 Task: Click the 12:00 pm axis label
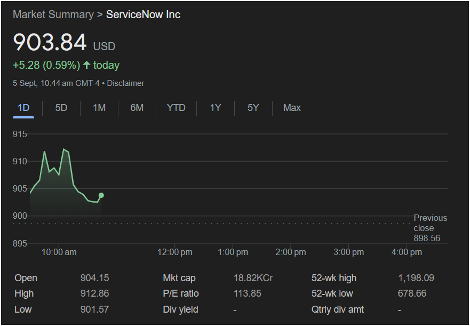coord(175,252)
